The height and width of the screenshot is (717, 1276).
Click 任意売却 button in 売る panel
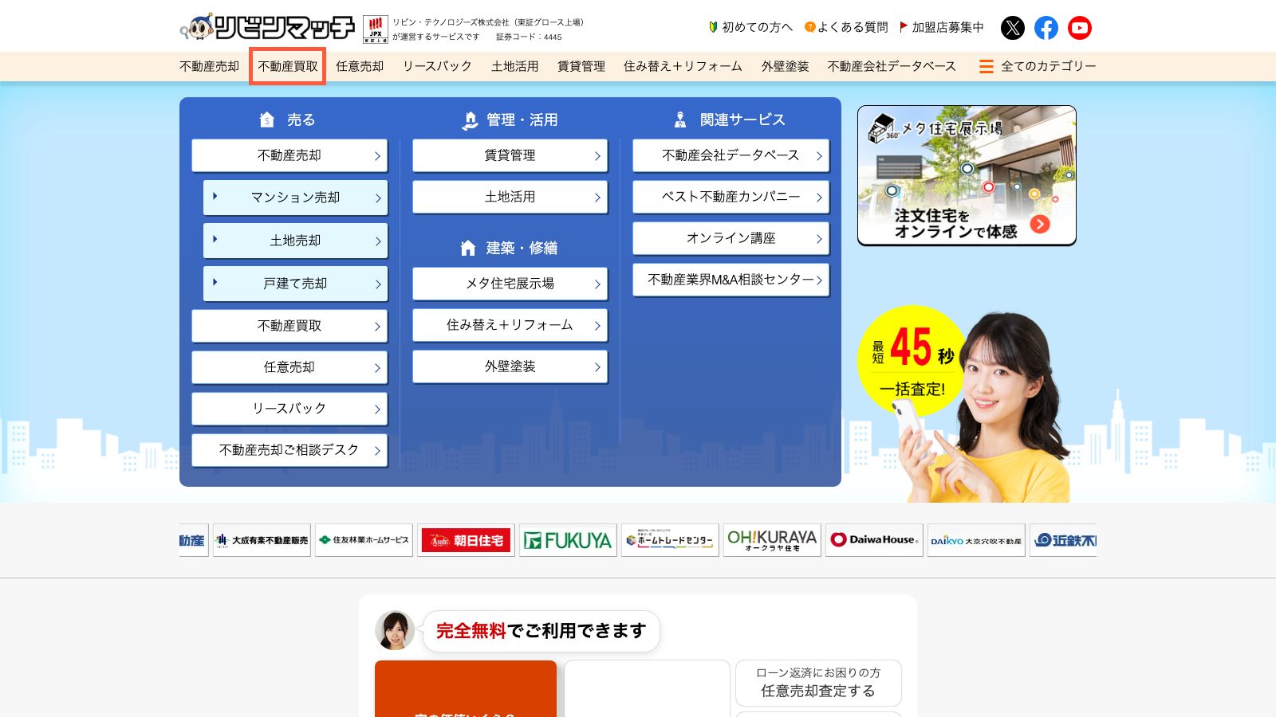289,367
